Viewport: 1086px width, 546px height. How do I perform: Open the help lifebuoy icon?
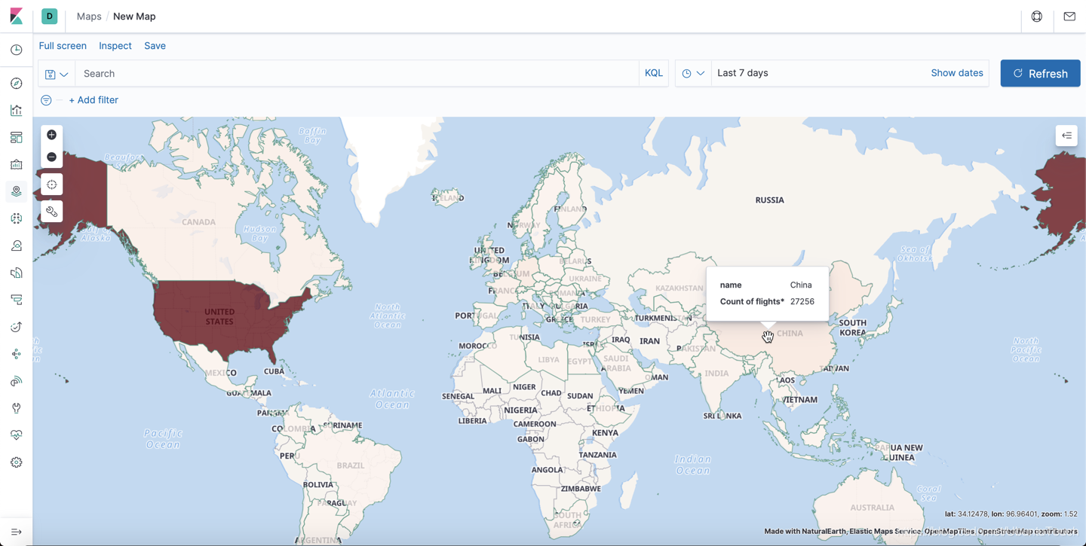point(1037,17)
